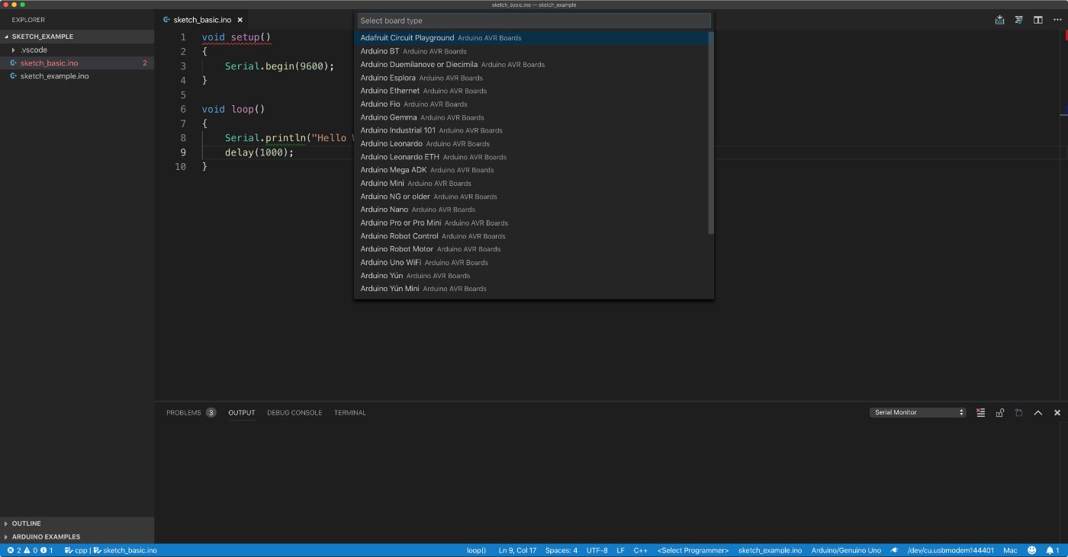Click the errors and warnings status indicator

point(30,550)
